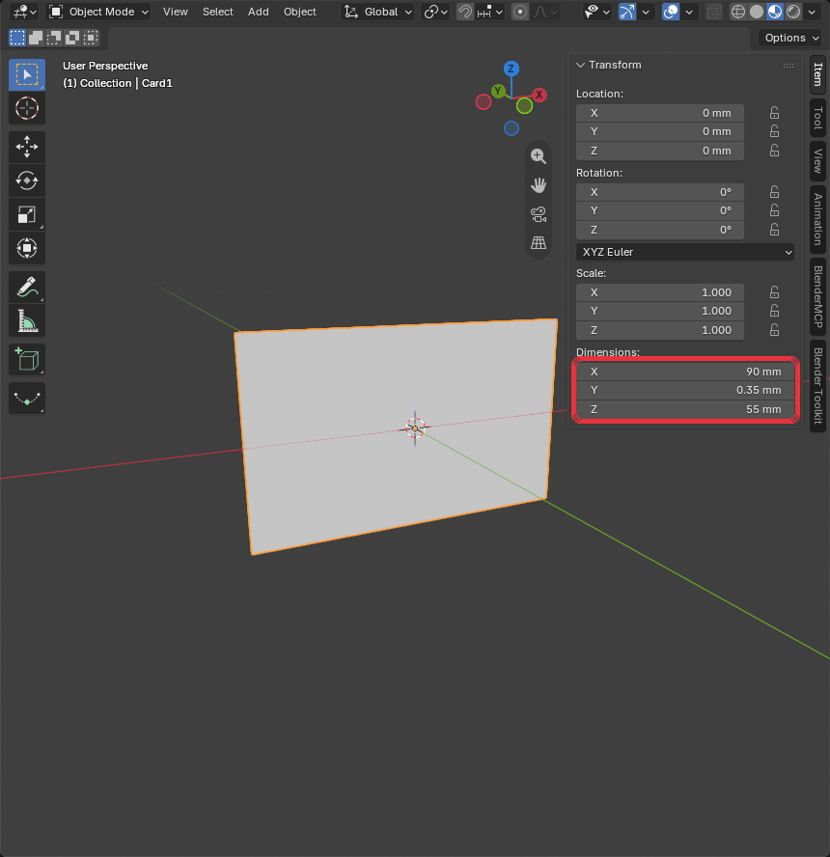The image size is (830, 857).
Task: Switch to the Tool sidebar tab
Action: 817,118
